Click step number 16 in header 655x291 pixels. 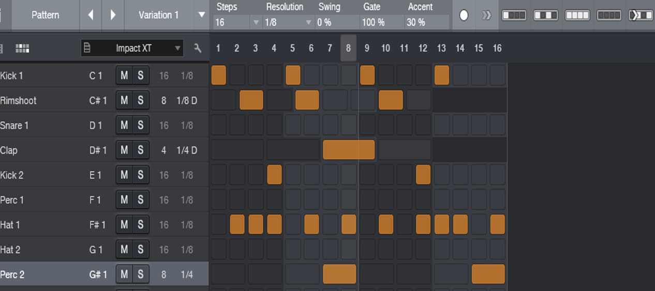(x=497, y=48)
